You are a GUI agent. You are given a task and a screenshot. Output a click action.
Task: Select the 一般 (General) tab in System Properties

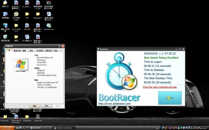tap(9, 50)
